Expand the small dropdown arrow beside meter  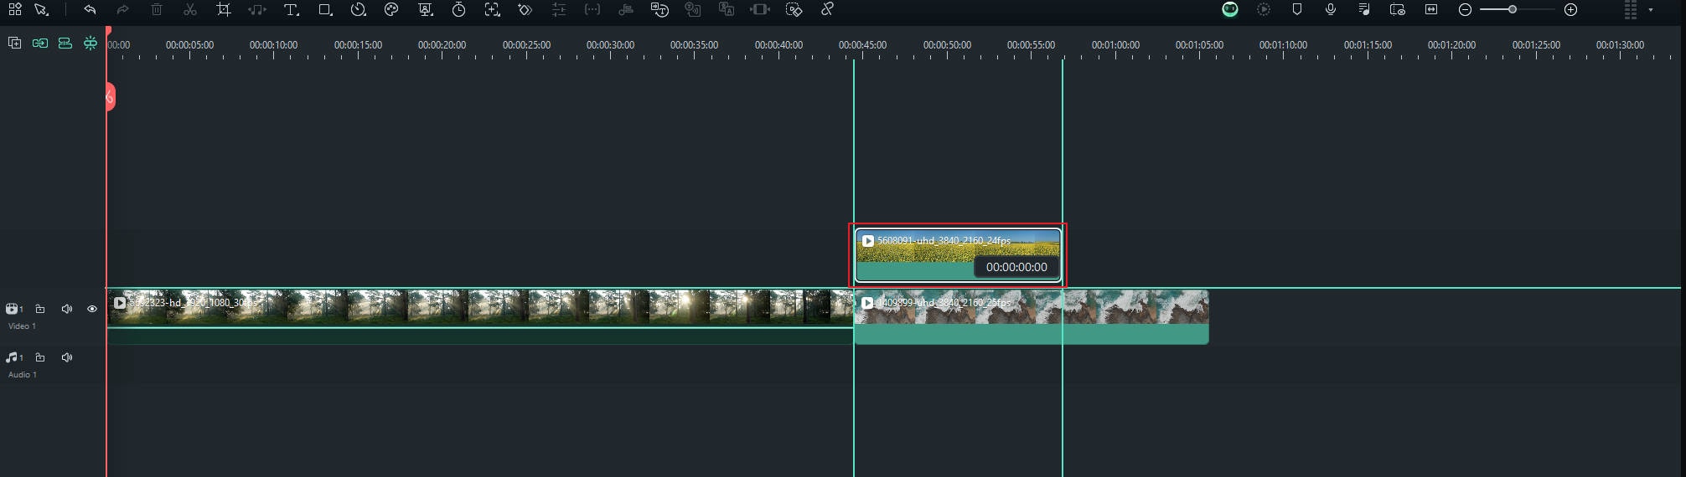[x=1651, y=10]
